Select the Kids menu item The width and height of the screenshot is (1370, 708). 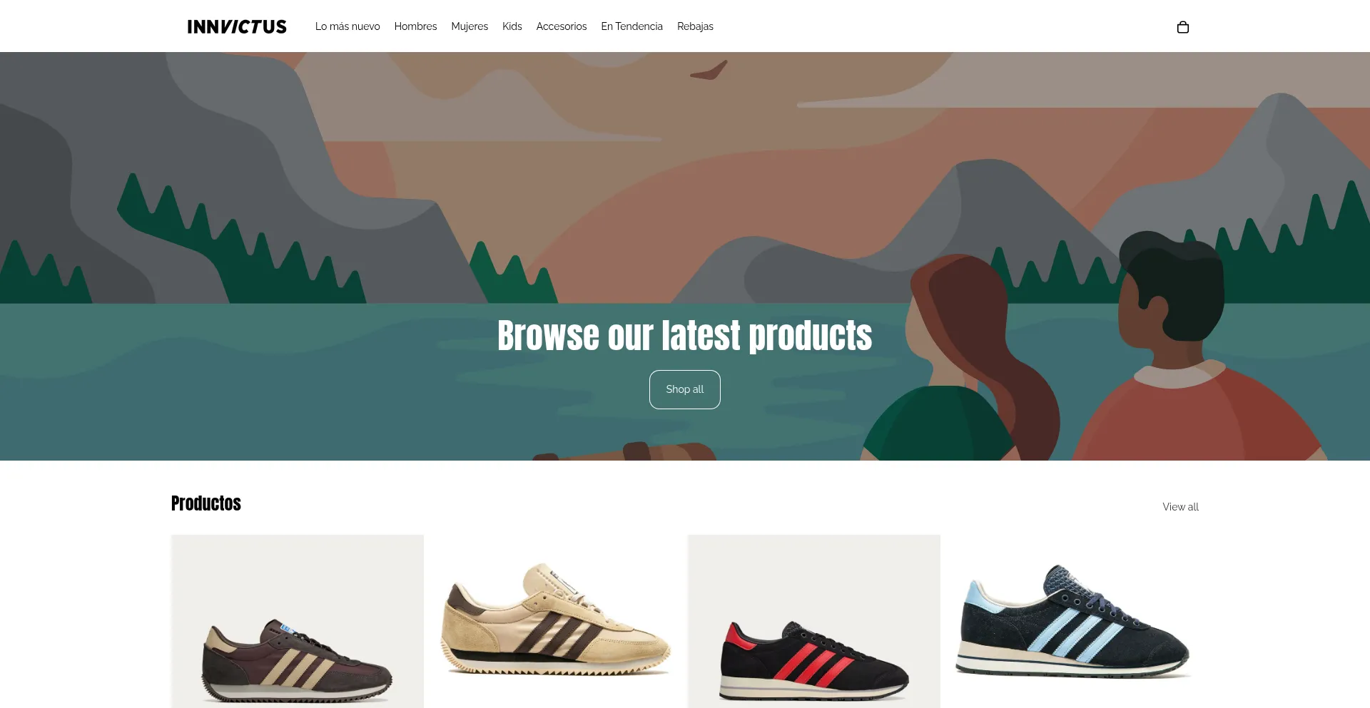point(512,26)
